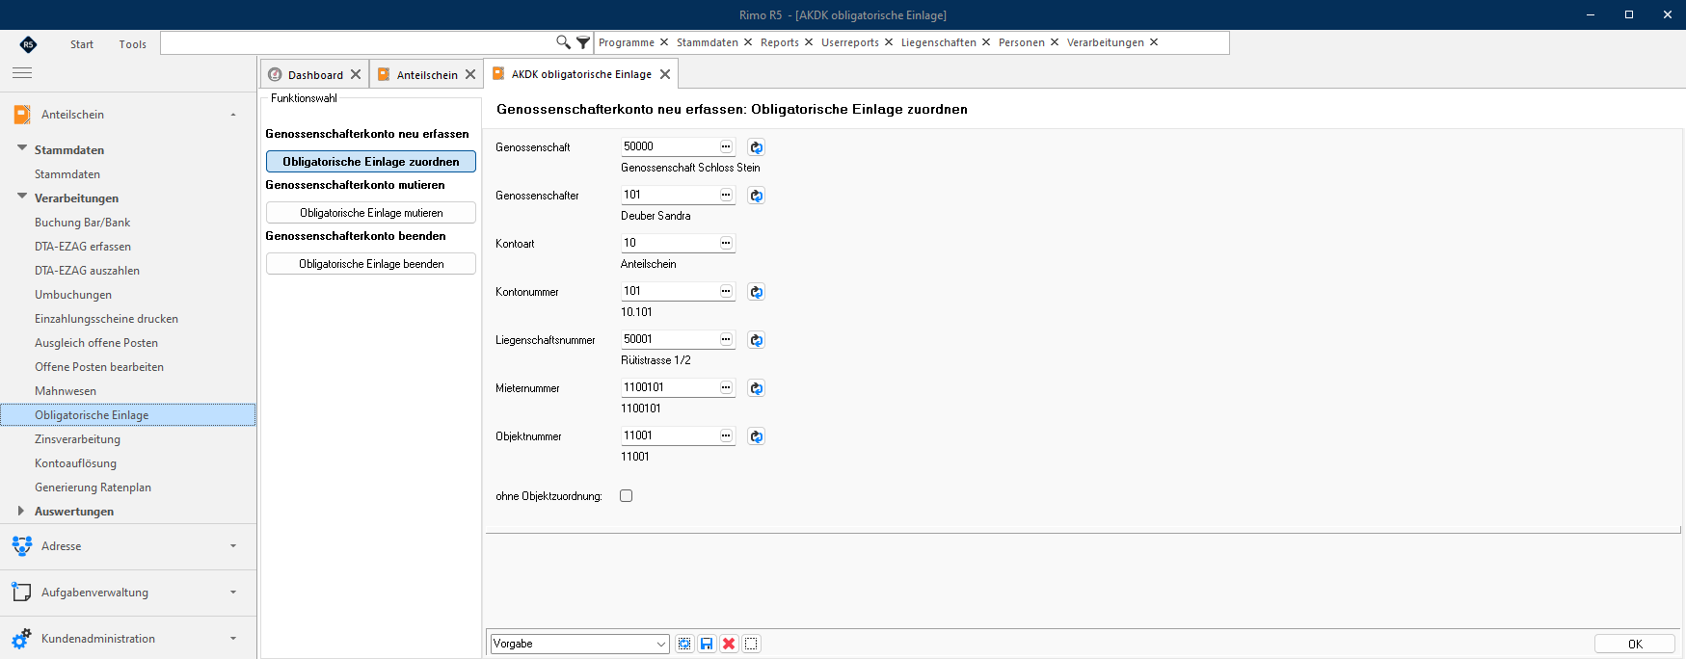Viewport: 1686px width, 659px height.
Task: Select Umbuchungen in sidebar
Action: click(x=73, y=295)
